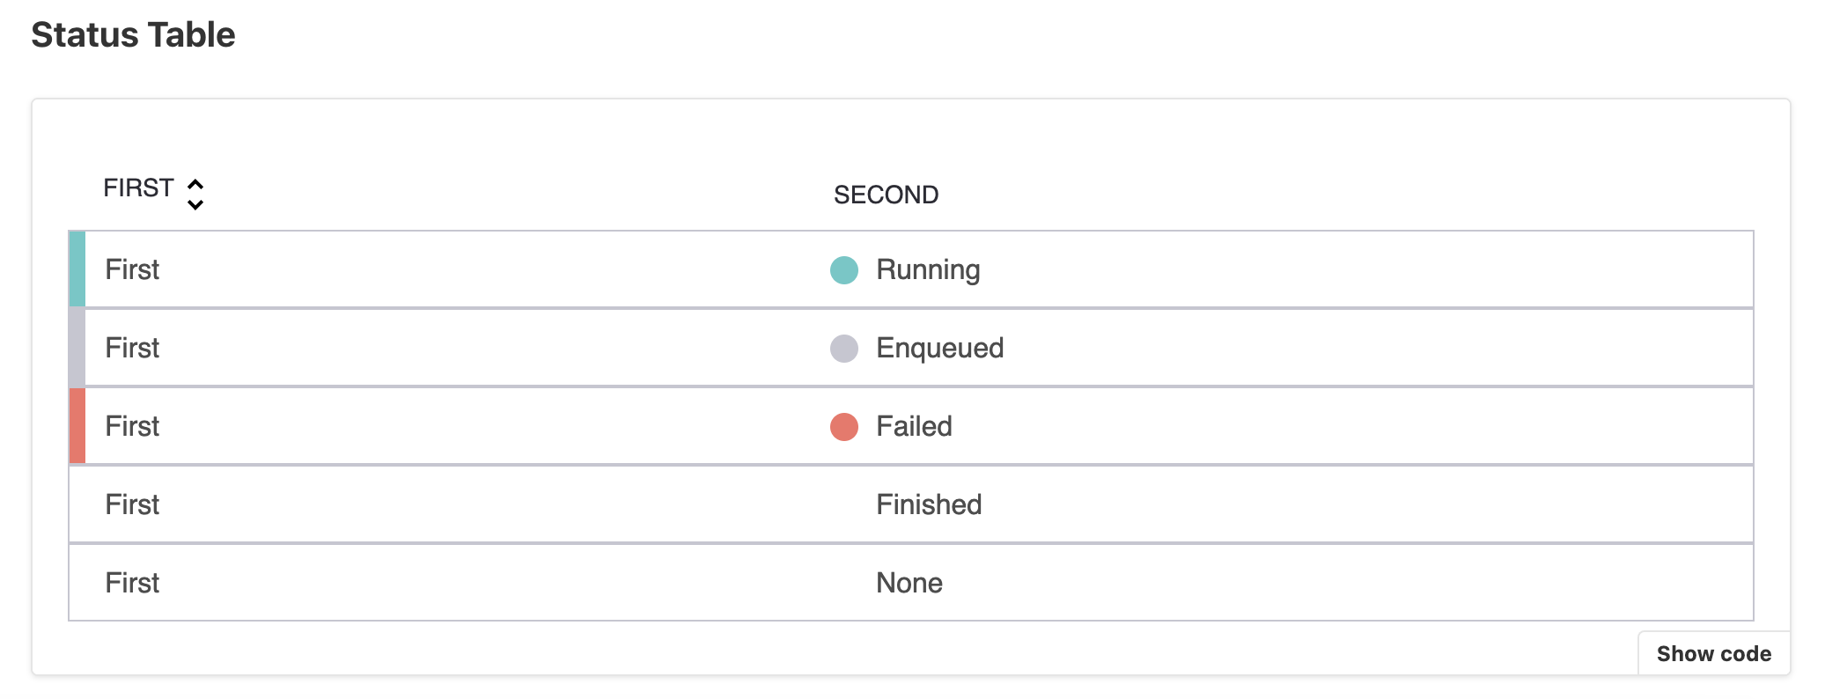This screenshot has width=1847, height=699.
Task: Click the teal Running status dot
Action: pyautogui.click(x=844, y=270)
